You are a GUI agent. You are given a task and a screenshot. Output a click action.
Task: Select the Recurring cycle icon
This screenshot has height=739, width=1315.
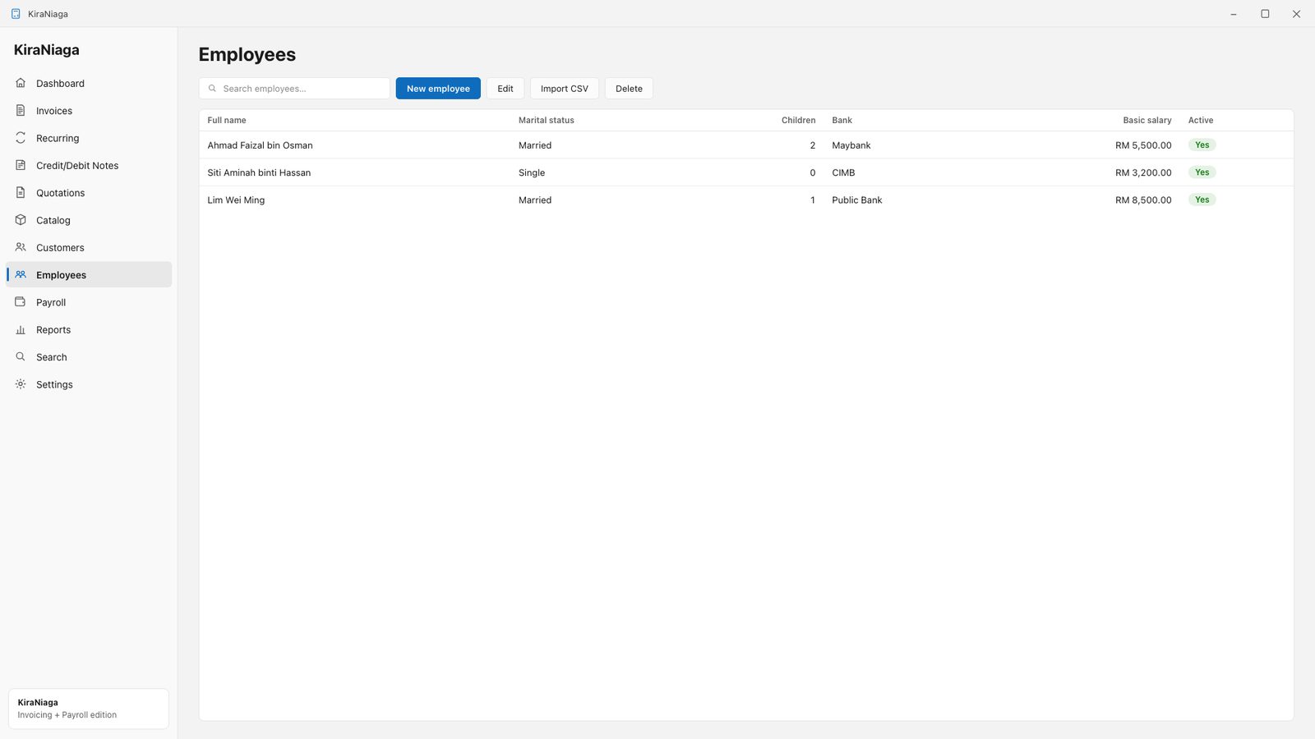pyautogui.click(x=21, y=138)
